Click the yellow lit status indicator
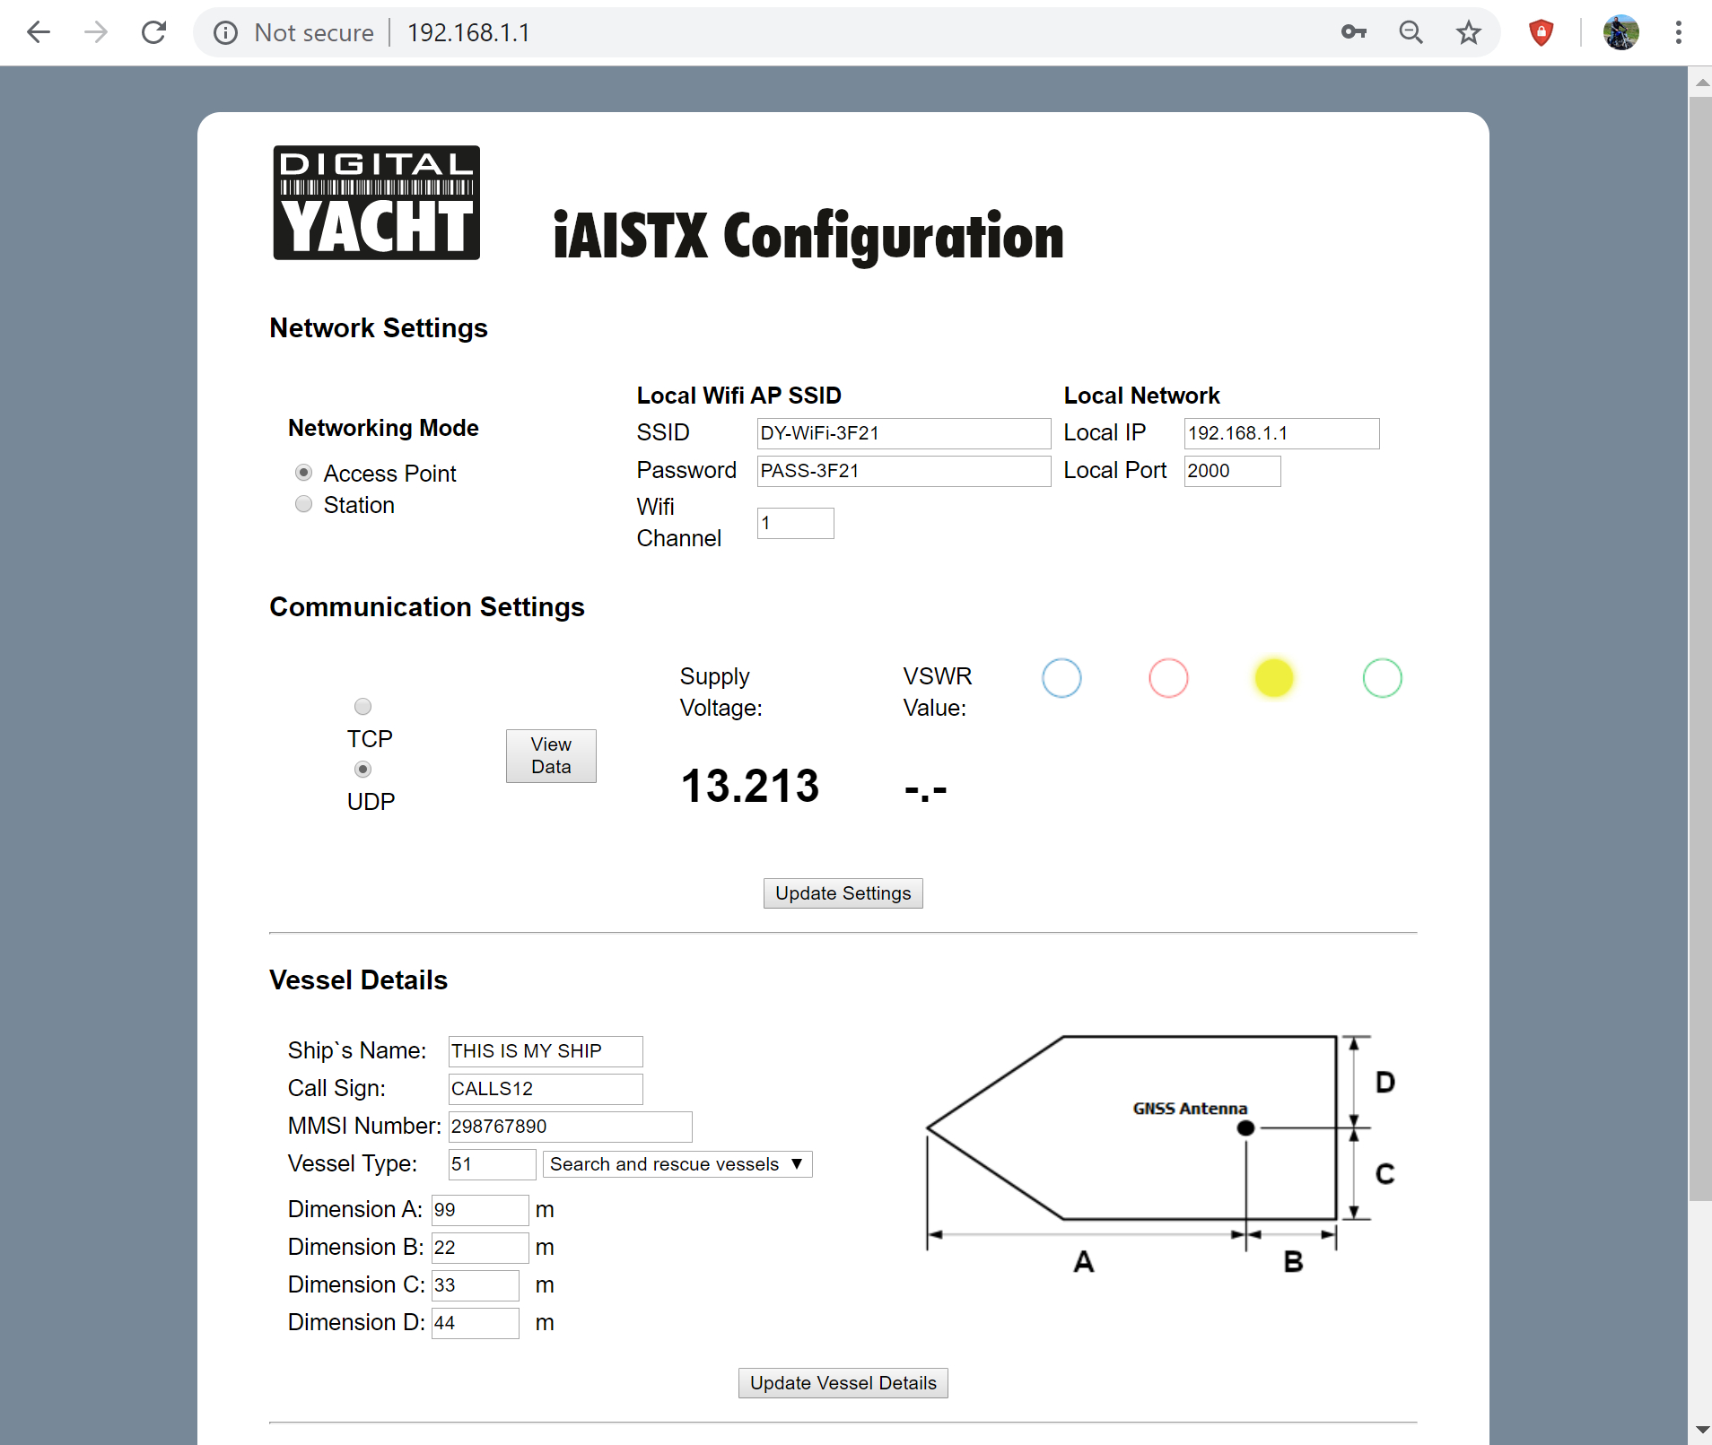The height and width of the screenshot is (1445, 1712). click(1274, 678)
